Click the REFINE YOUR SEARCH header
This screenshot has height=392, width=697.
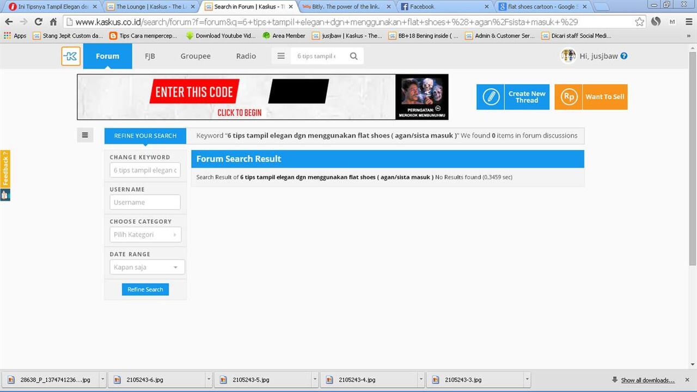point(145,136)
